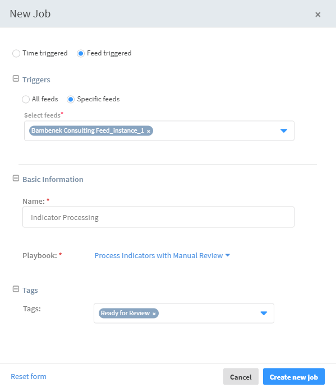The width and height of the screenshot is (336, 388).
Task: Click the Name input field
Action: pyautogui.click(x=158, y=217)
